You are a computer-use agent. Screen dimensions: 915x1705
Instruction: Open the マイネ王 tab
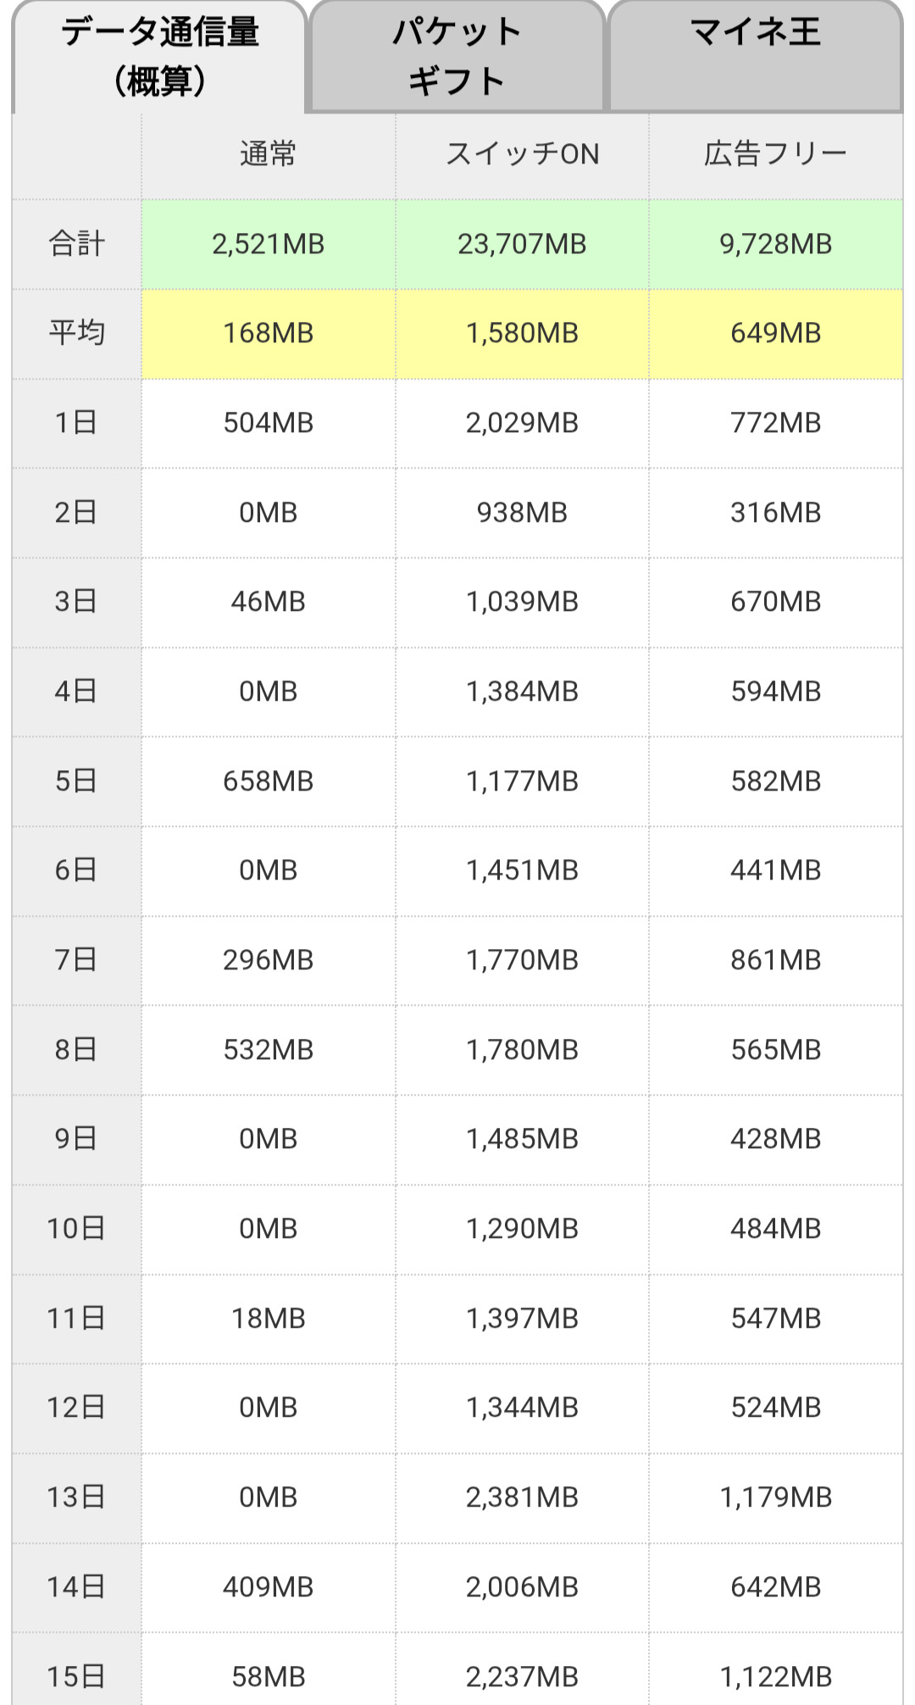(755, 54)
